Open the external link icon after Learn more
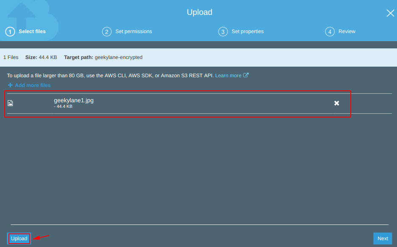 246,75
